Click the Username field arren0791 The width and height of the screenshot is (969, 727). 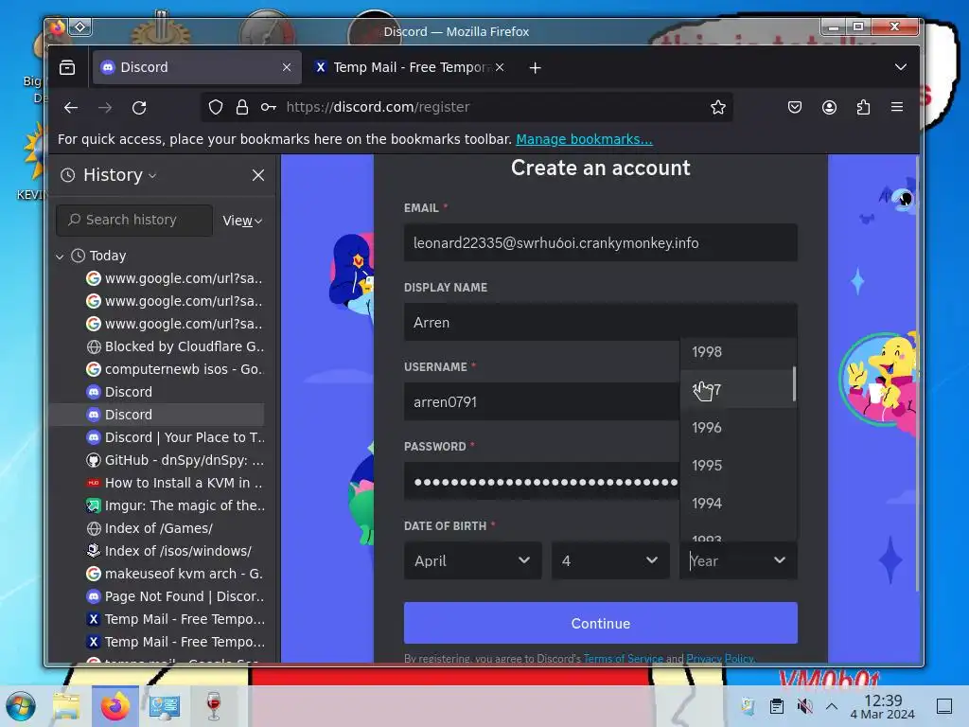541,401
